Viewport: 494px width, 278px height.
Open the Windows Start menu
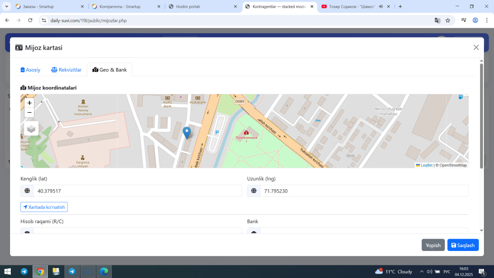click(x=7, y=271)
